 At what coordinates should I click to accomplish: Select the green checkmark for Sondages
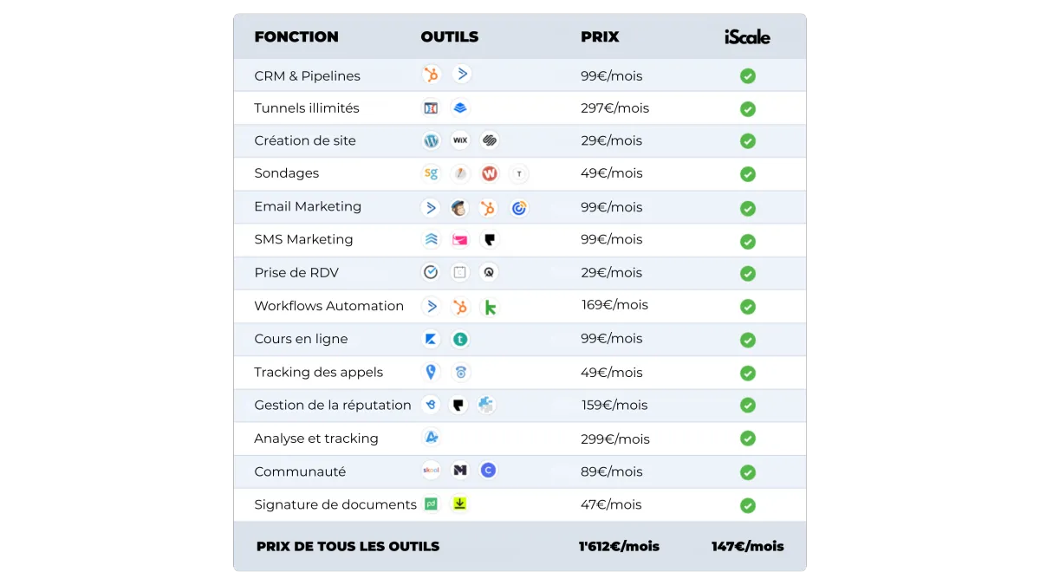click(x=748, y=174)
